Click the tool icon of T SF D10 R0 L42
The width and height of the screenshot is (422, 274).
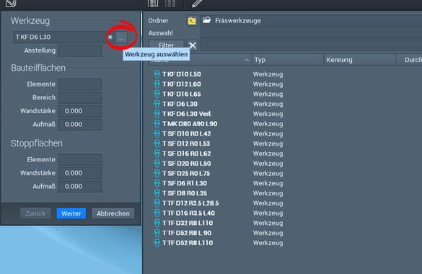[157, 134]
